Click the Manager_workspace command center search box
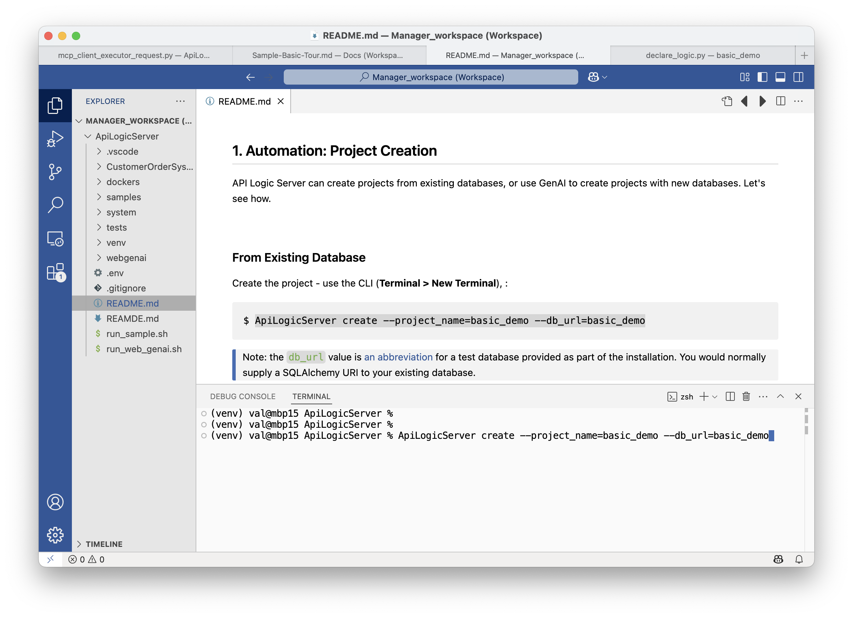The image size is (853, 618). (431, 77)
